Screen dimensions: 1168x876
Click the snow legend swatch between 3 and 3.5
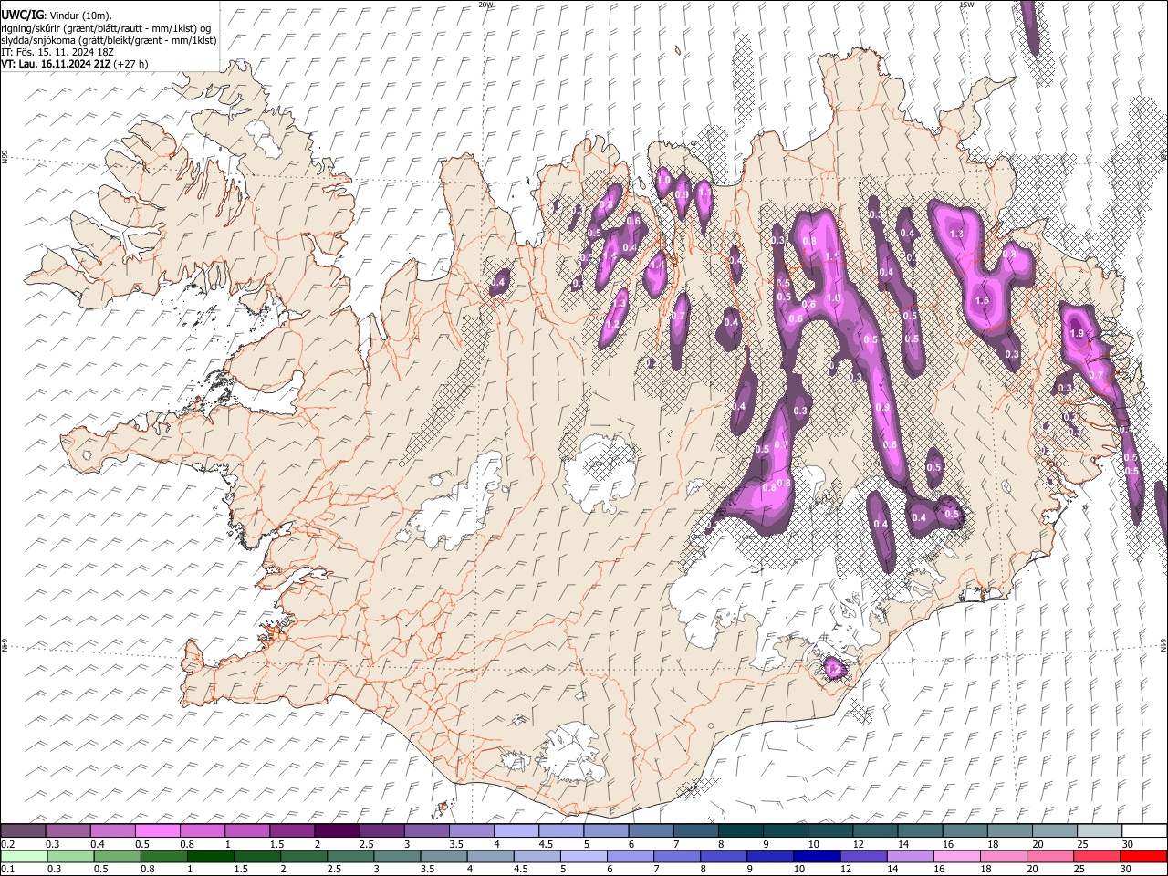coord(427,830)
